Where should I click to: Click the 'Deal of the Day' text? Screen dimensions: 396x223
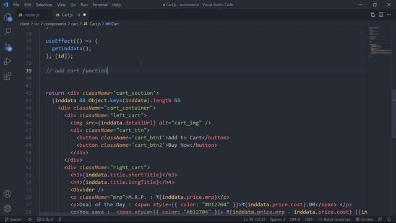point(102,204)
